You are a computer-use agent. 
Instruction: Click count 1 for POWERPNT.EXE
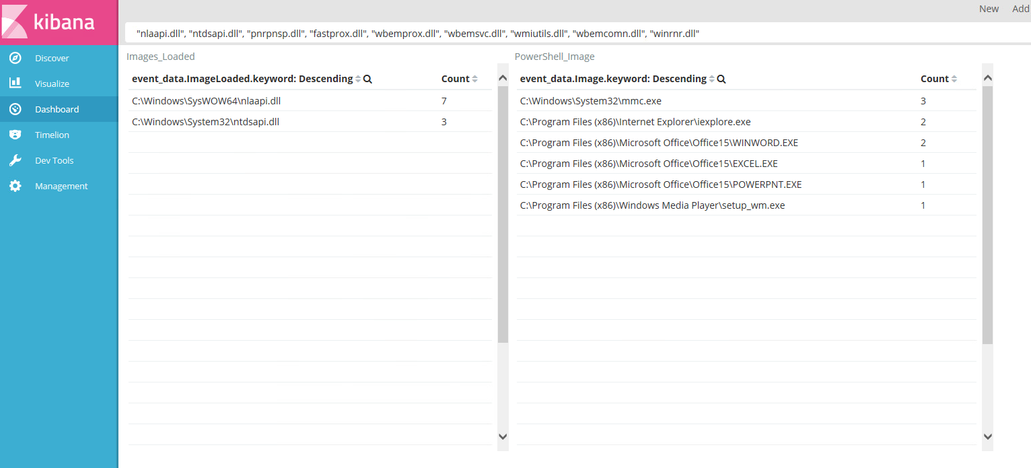pos(923,185)
